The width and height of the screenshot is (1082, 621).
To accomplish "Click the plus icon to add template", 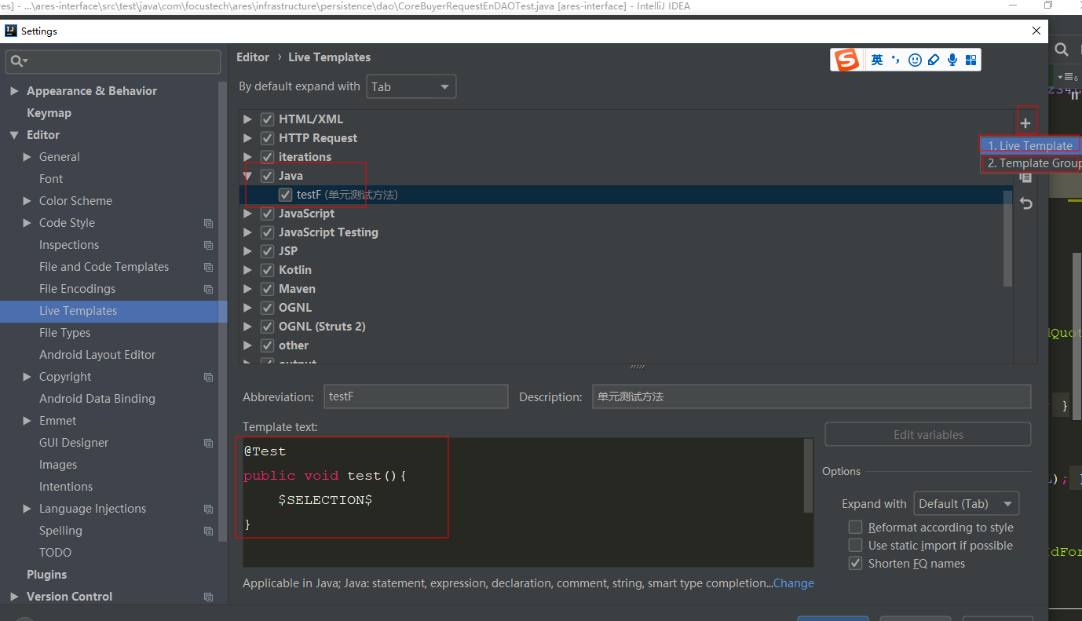I will point(1025,123).
